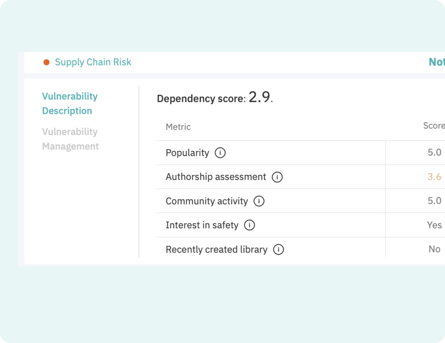The image size is (445, 343).
Task: Click the 3.6 Authorship assessment score
Action: (434, 177)
